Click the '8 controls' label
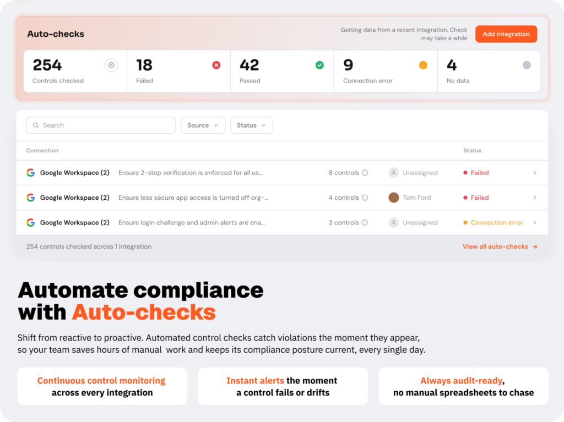The width and height of the screenshot is (564, 422). 344,173
